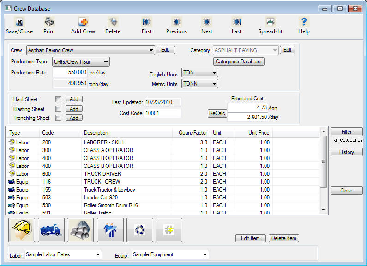Click labor icon on CLASS A OPERATOR row
Screen dimensions: 367x266
coord(12,150)
